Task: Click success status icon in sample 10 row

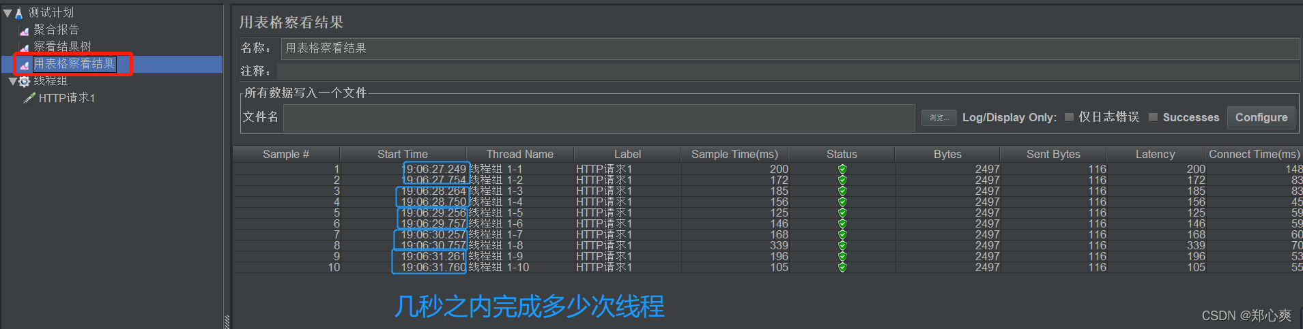Action: 842,267
